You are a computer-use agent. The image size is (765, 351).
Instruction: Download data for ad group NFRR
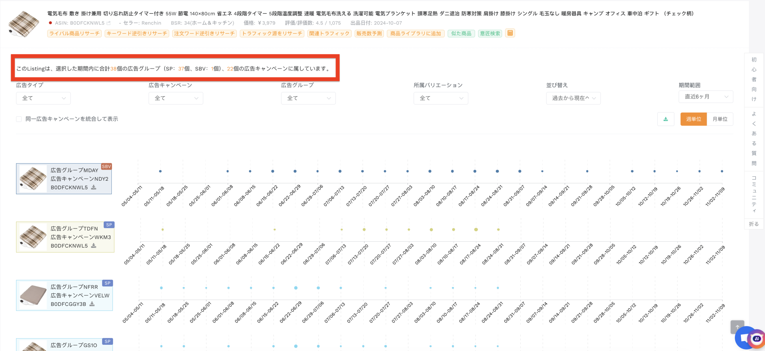pos(93,304)
